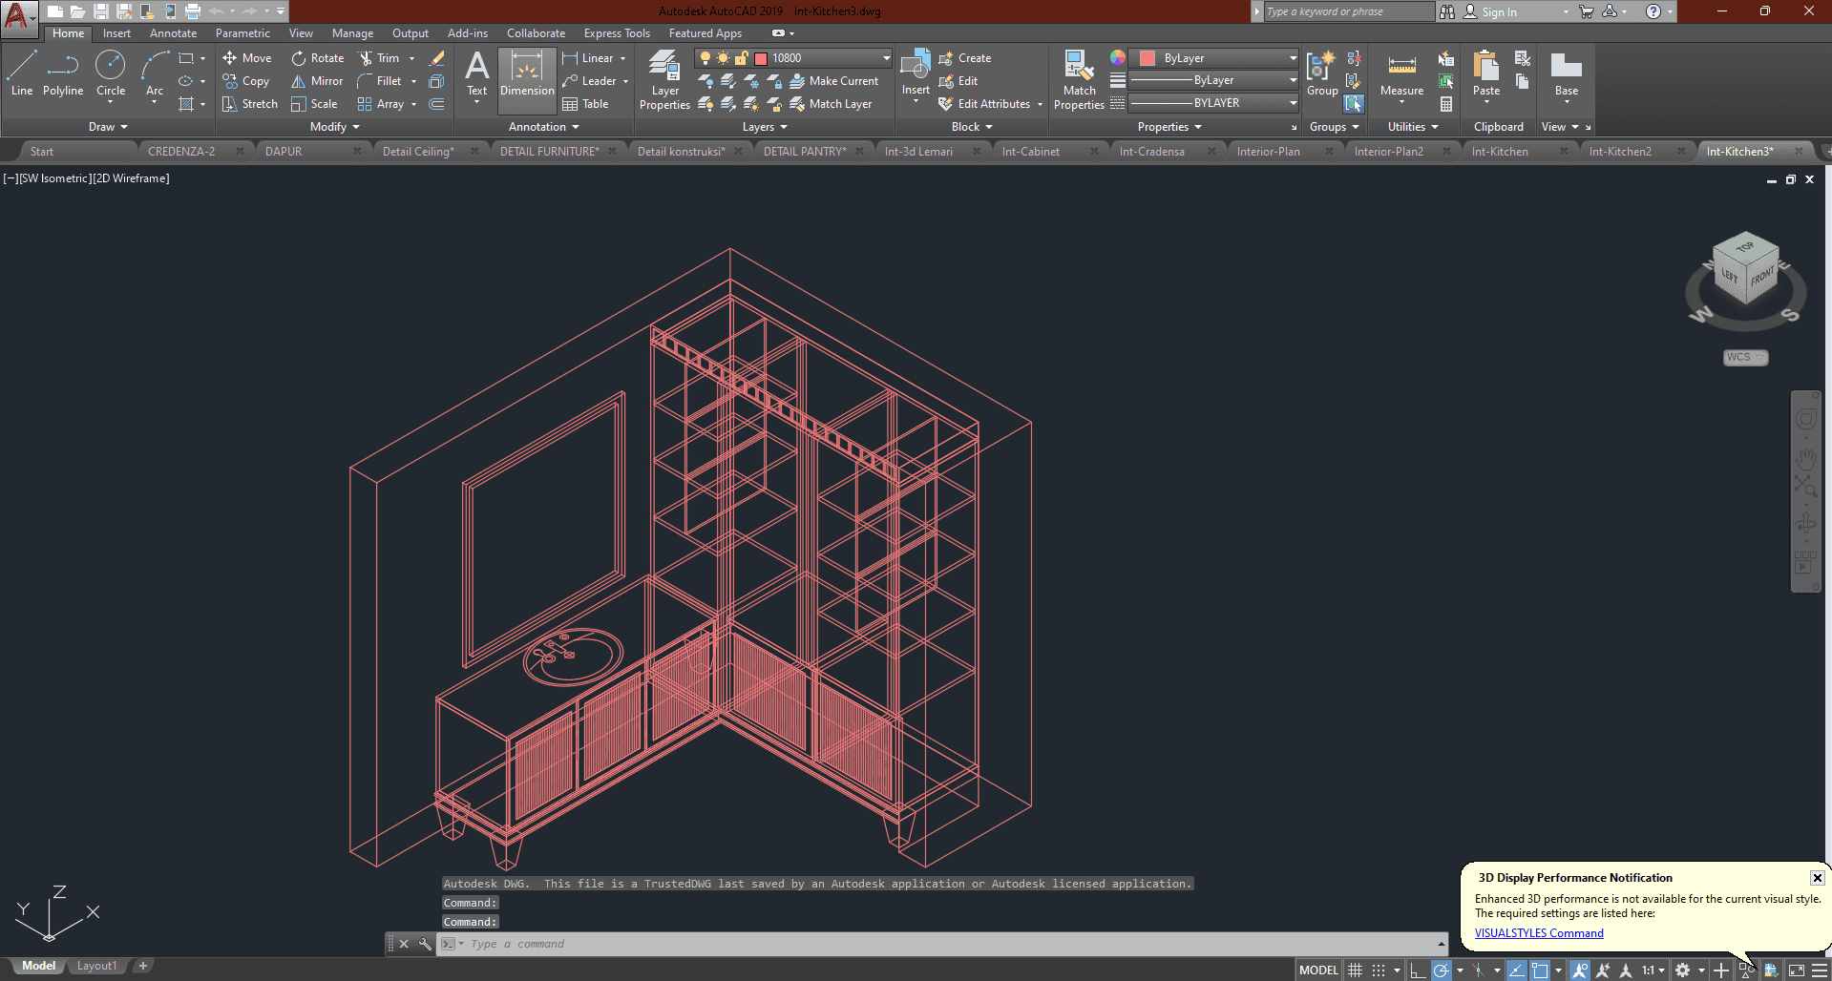The height and width of the screenshot is (981, 1832).
Task: Select the Measure utility
Action: coord(1401,74)
